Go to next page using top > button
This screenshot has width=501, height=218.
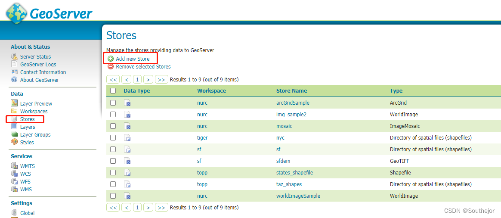tap(148, 79)
